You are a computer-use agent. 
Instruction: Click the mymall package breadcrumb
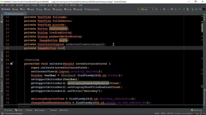[78, 9]
